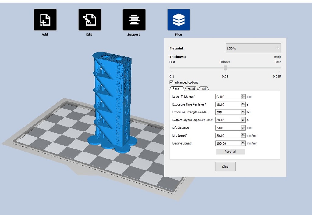Increase Lift Distance with the stepper arrow
Image resolution: width=312 pixels, height=215 pixels.
(x=243, y=127)
